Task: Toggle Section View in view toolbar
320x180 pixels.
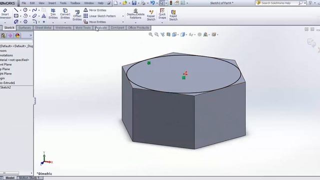Action: [x=168, y=34]
